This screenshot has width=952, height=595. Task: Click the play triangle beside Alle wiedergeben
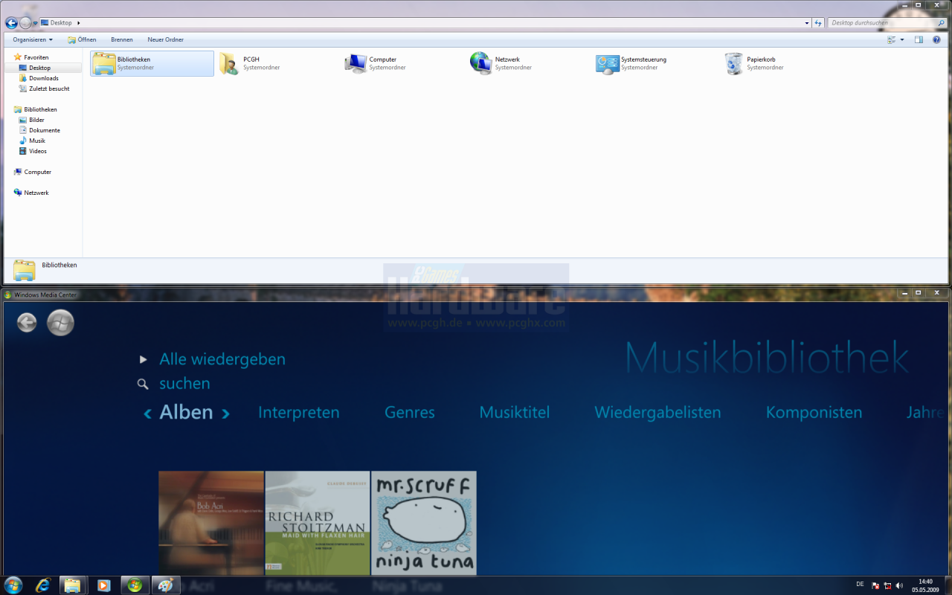(143, 360)
